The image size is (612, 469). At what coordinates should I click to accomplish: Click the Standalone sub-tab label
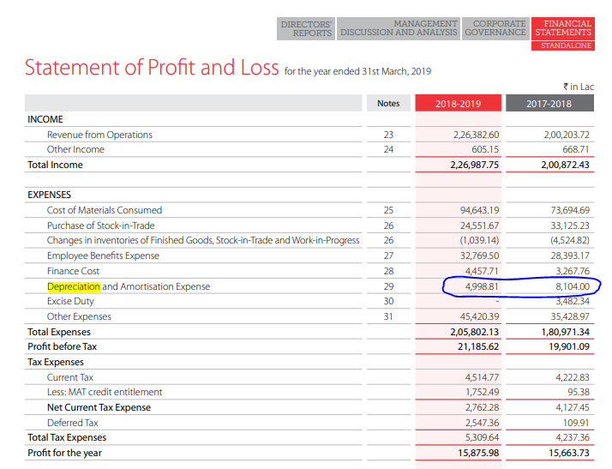point(562,45)
